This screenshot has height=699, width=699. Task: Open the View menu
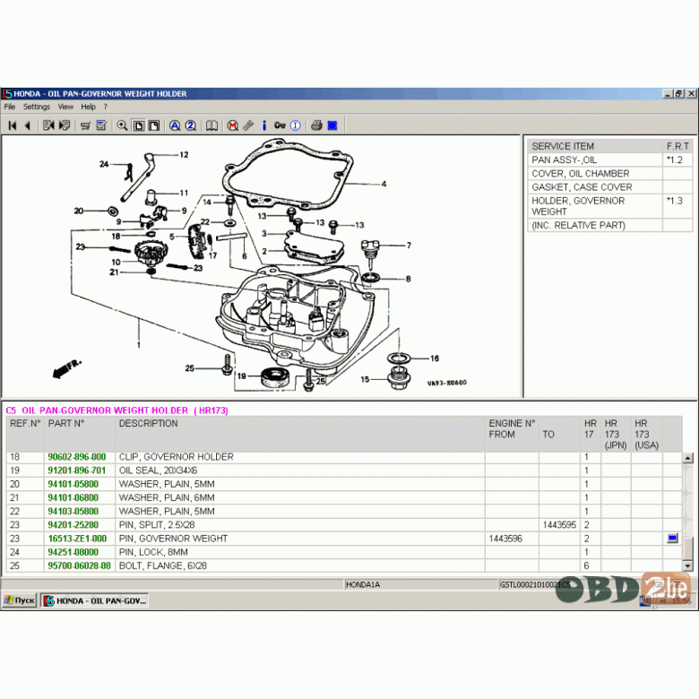65,107
